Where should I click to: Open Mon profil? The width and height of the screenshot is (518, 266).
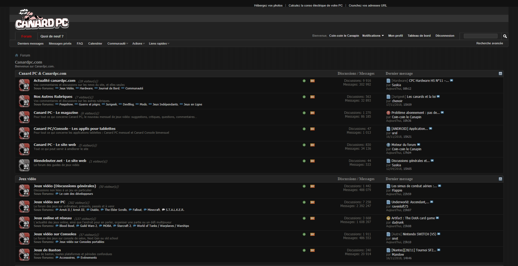tap(396, 36)
